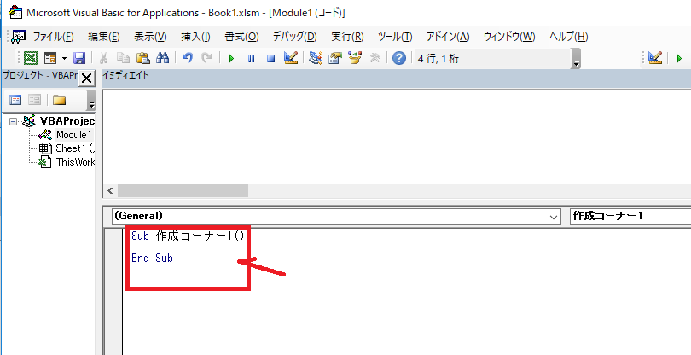The height and width of the screenshot is (355, 691).
Task: Open the Toolbox hammer-wrench icon
Action: click(x=375, y=58)
